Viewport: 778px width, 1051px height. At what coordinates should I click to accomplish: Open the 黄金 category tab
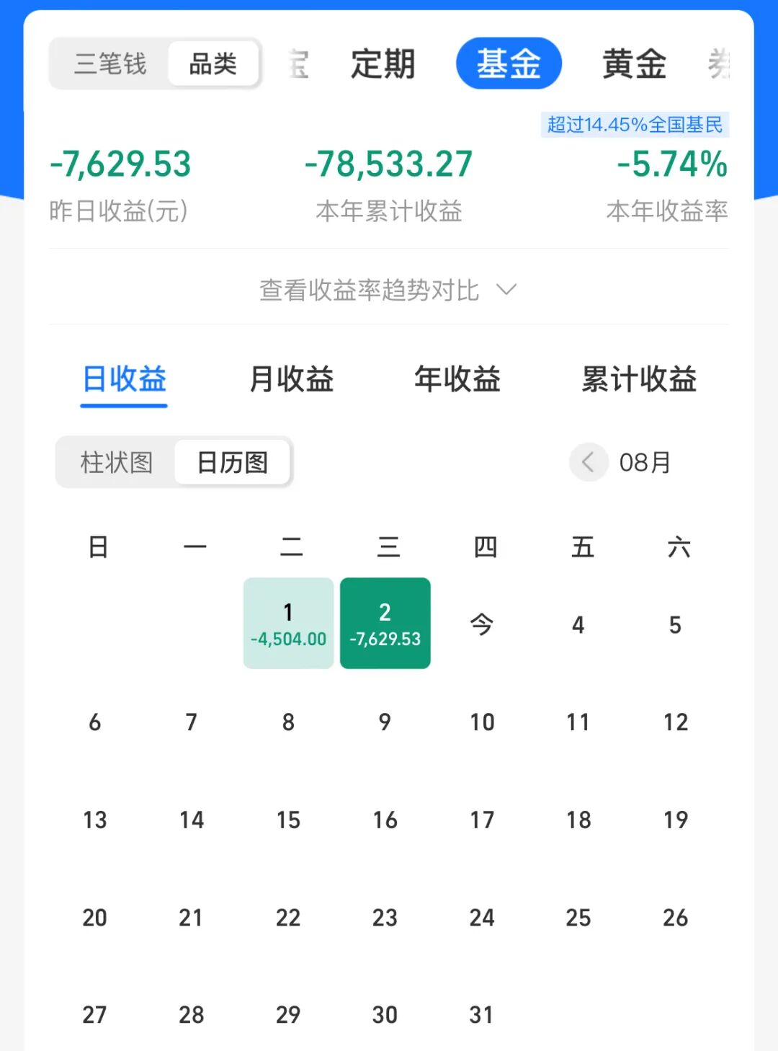pos(634,64)
